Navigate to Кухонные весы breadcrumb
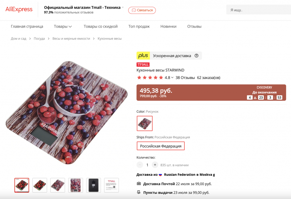 click(x=109, y=39)
